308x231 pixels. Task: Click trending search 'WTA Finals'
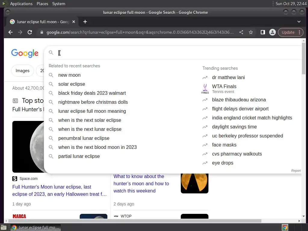coord(224,86)
